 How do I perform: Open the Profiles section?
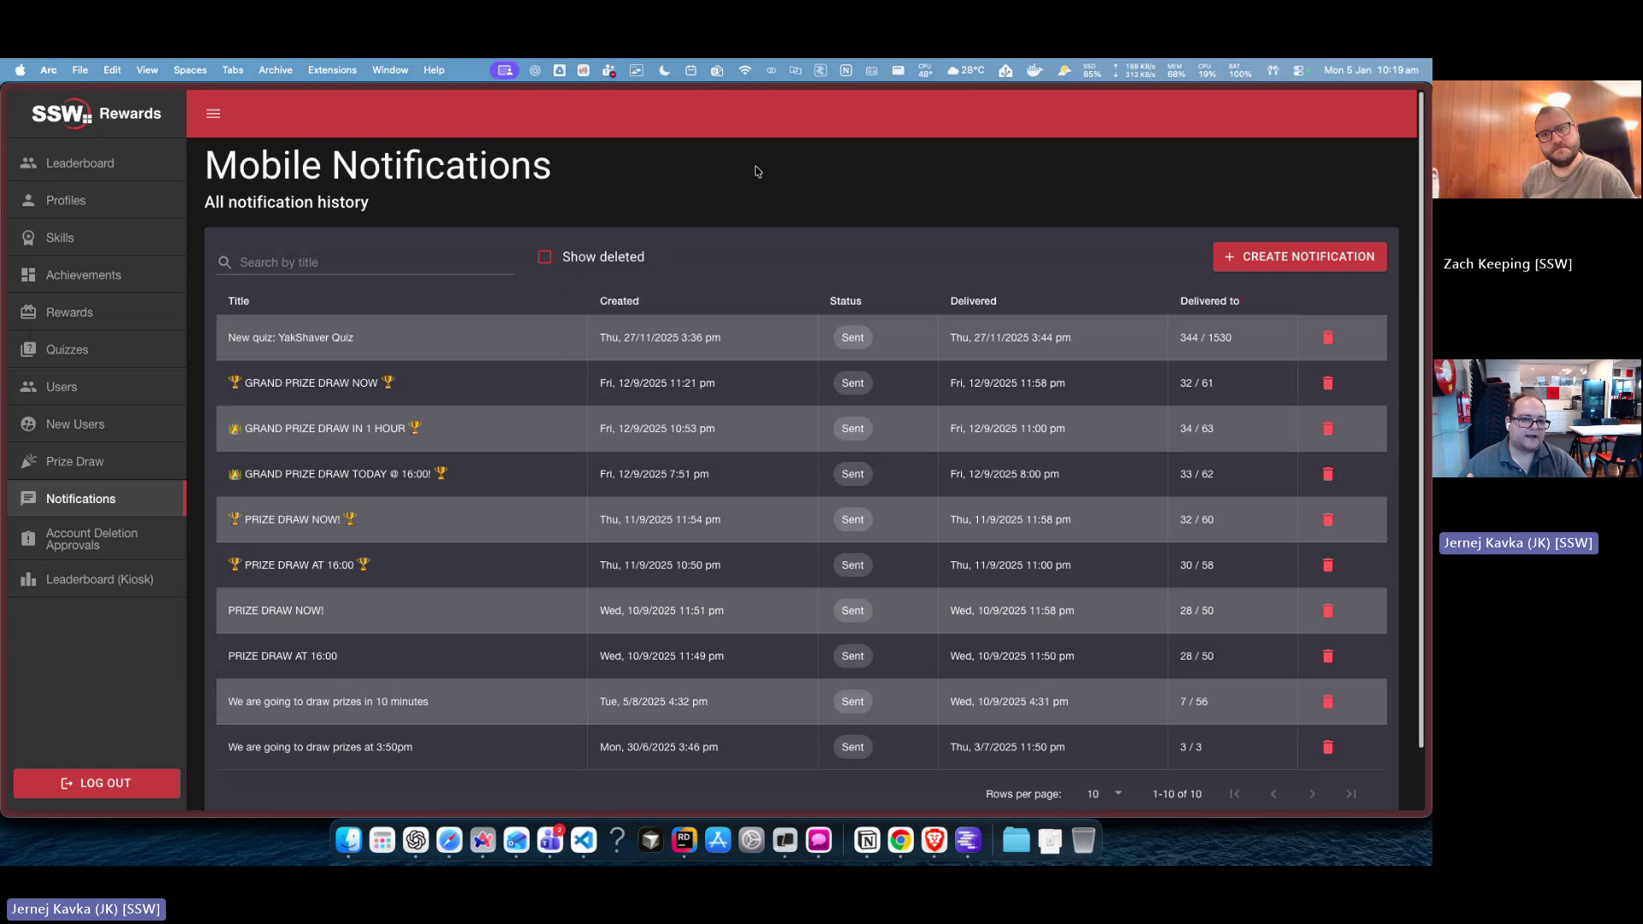coord(66,199)
